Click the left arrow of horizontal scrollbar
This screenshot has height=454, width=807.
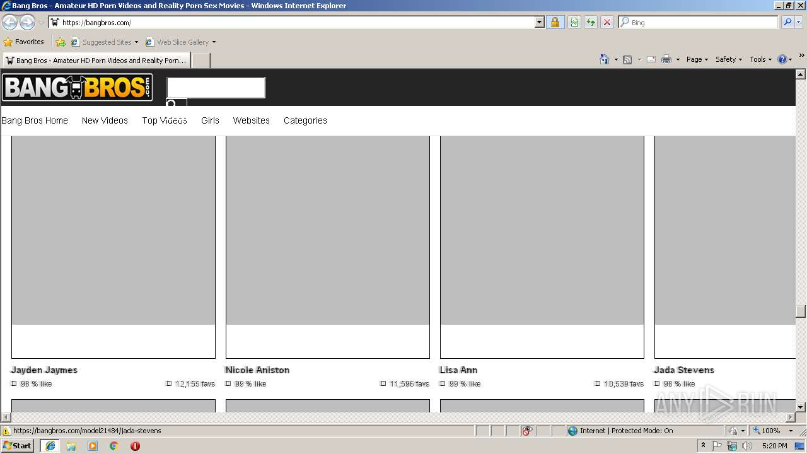tap(6, 417)
